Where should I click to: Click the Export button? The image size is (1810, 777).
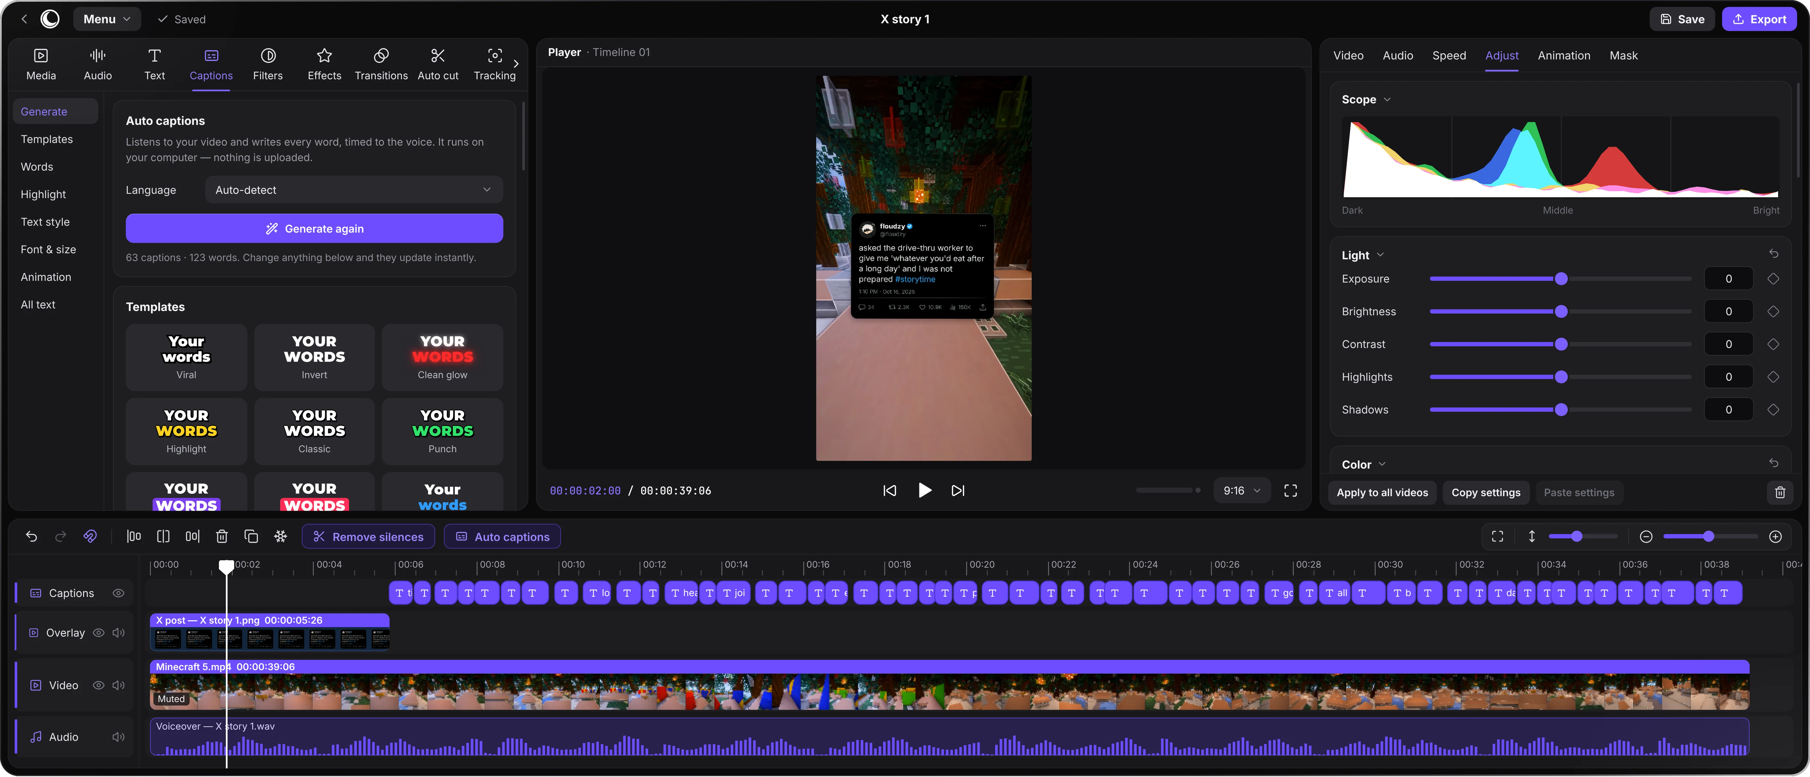tap(1759, 19)
